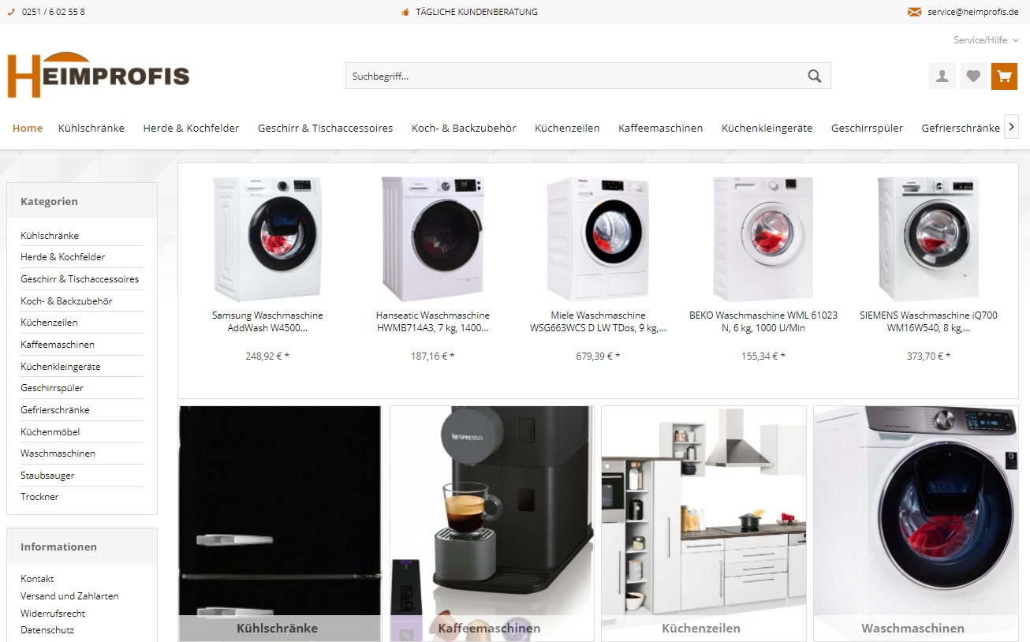Select Koch- & Backzubehör in sidebar

pyautogui.click(x=66, y=301)
